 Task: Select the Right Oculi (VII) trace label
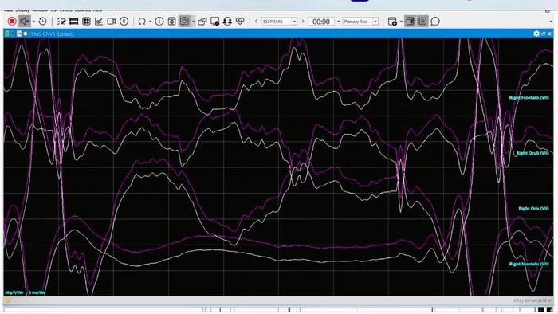pyautogui.click(x=532, y=153)
